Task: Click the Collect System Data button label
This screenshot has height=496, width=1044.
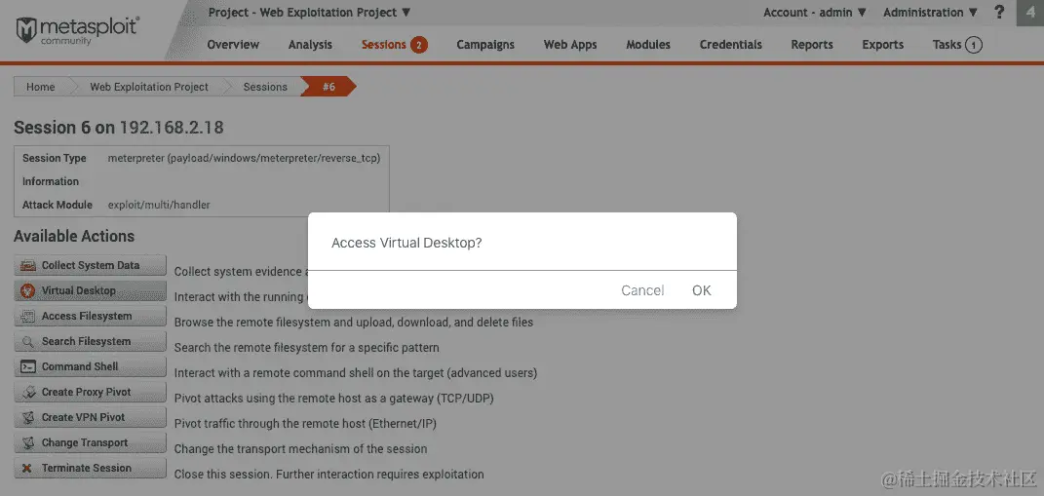Action: point(91,265)
